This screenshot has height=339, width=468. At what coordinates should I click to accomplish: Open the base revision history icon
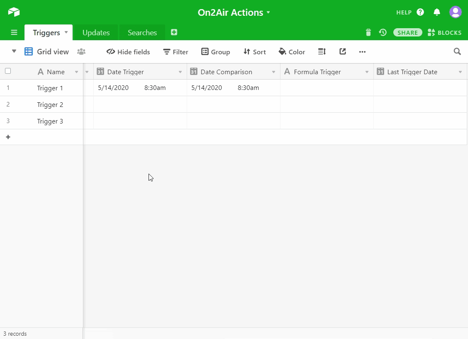click(383, 32)
